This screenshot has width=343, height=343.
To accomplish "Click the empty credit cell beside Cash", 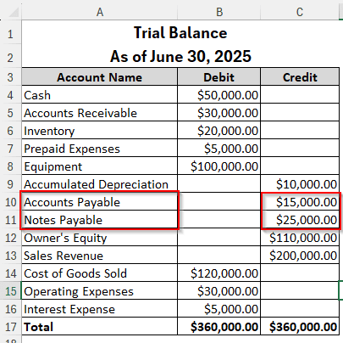I will [300, 95].
